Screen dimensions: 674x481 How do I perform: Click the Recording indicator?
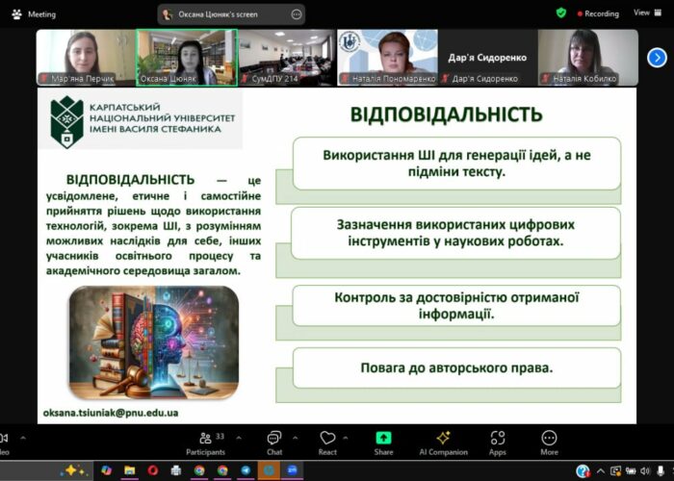601,14
